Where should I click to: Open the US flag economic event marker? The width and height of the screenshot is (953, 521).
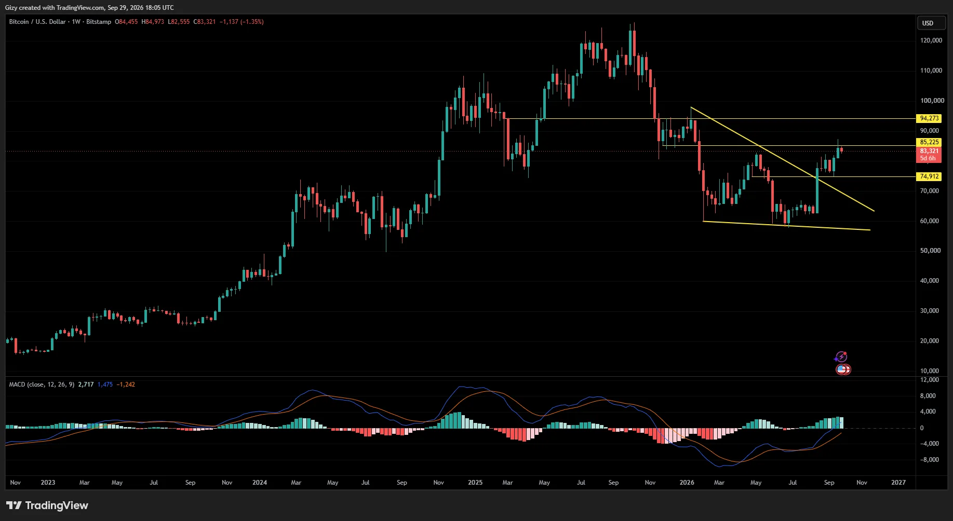[x=842, y=369]
